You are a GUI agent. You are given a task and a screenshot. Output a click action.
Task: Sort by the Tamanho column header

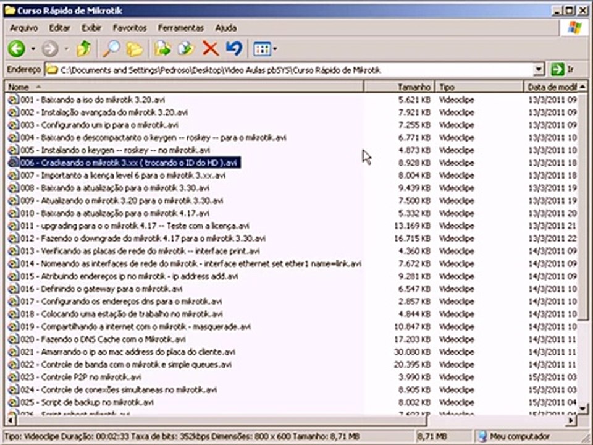(x=400, y=87)
